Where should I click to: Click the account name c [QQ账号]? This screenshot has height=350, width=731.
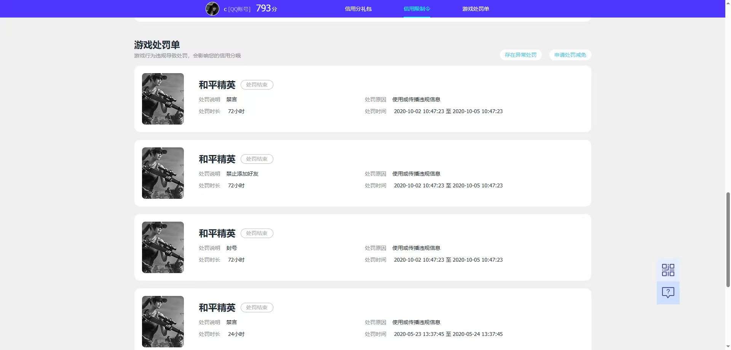[x=237, y=9]
